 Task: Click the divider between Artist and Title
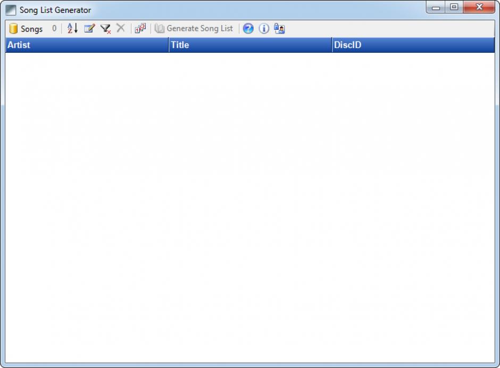point(169,45)
